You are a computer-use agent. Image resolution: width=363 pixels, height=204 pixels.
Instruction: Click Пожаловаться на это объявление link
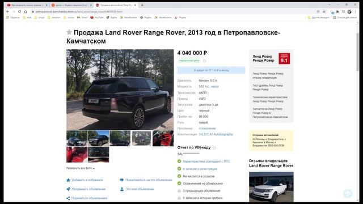point(146,180)
